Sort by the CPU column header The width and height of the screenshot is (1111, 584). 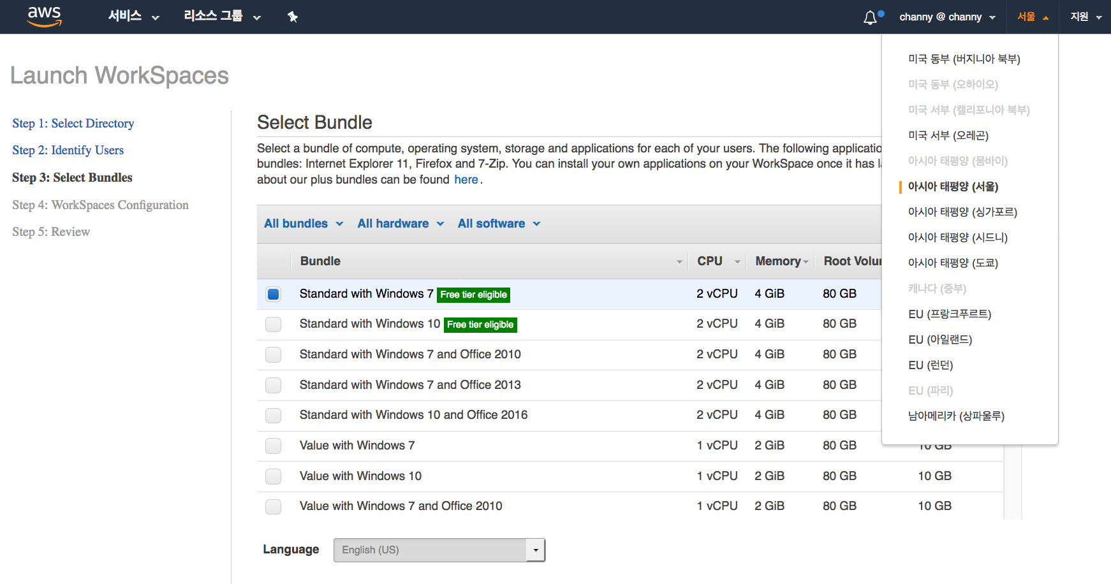pyautogui.click(x=717, y=261)
